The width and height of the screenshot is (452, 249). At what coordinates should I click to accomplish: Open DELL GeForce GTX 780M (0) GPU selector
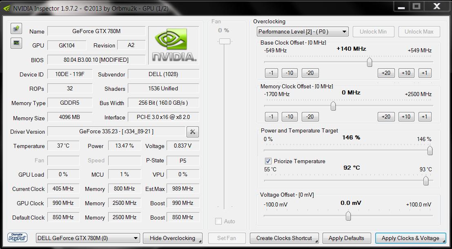coord(88,238)
